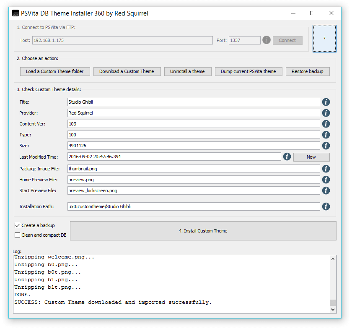Set the modified time using Now button
This screenshot has height=329, width=352.
click(x=311, y=157)
